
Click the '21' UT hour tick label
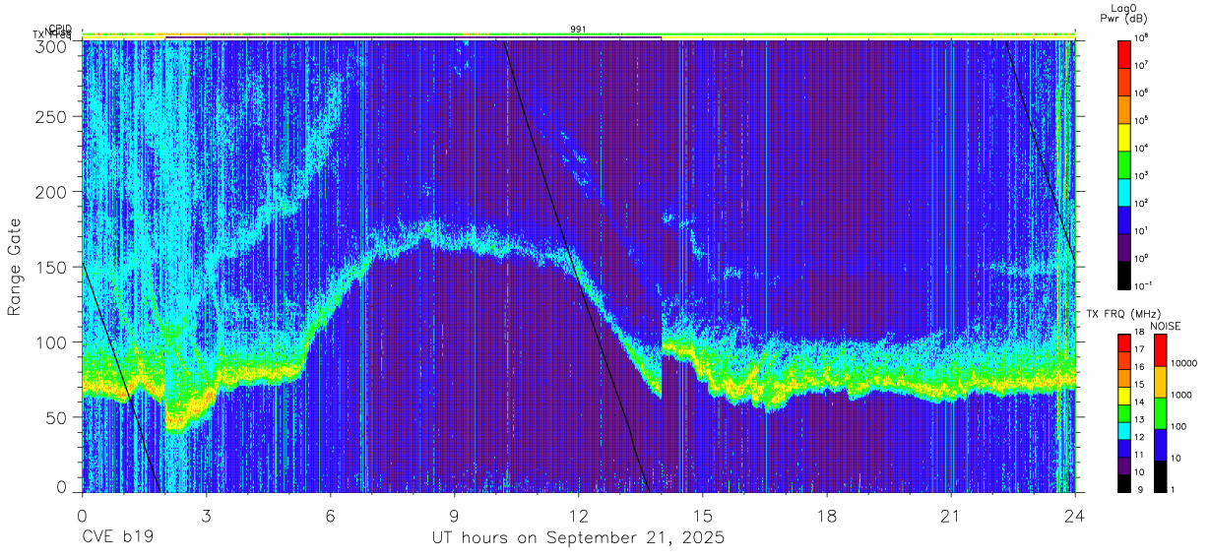click(x=950, y=516)
